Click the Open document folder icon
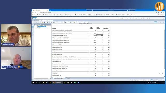Viewport: 166px width, 93px height. [43, 22]
